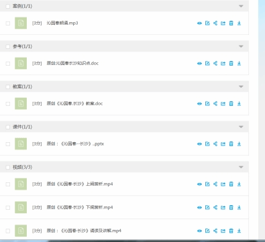Click the file thumbnail of the .pptx courseware
This screenshot has height=242, width=265.
21,143
